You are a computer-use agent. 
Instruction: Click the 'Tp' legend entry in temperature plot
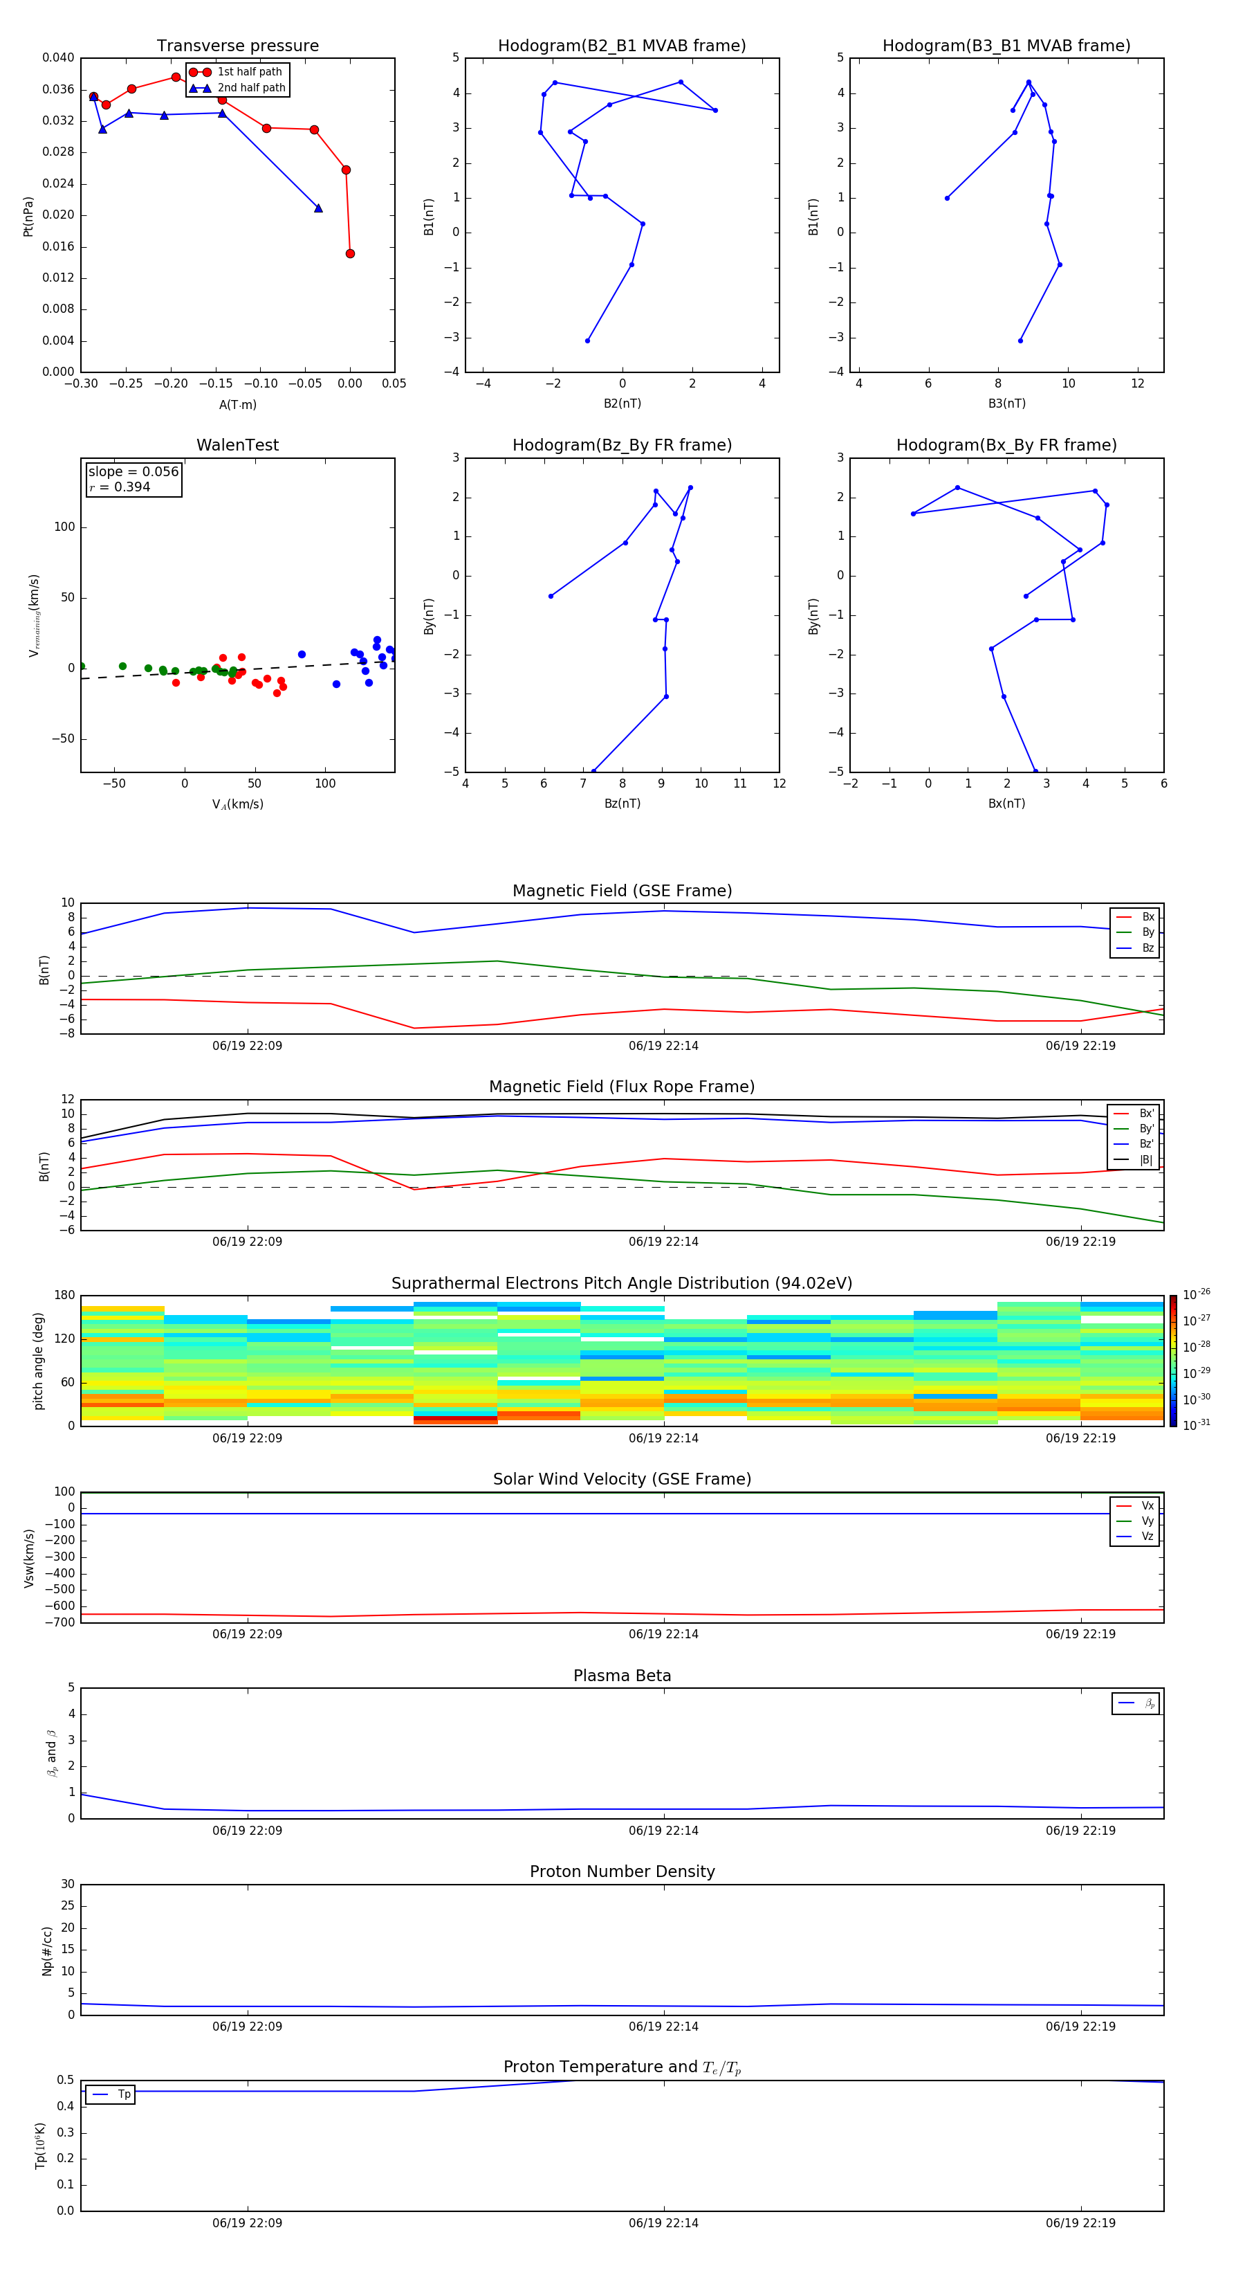(x=111, y=2094)
